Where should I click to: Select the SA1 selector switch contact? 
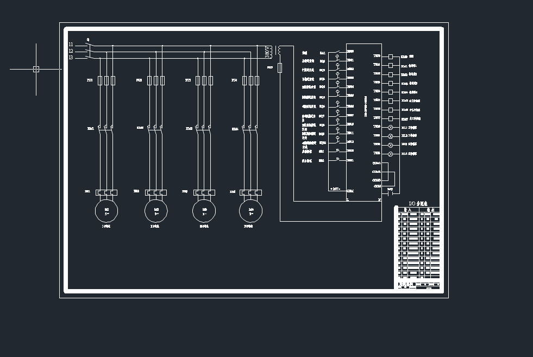(x=337, y=52)
